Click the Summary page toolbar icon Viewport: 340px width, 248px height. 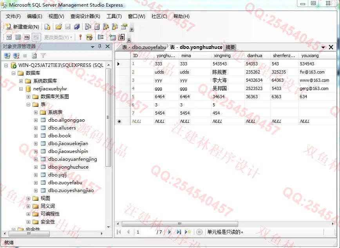(x=97, y=27)
